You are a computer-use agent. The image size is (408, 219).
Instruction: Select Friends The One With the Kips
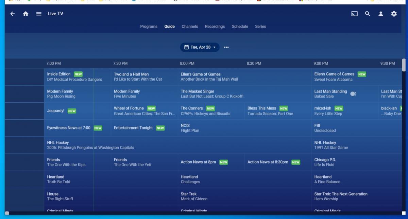(x=77, y=162)
